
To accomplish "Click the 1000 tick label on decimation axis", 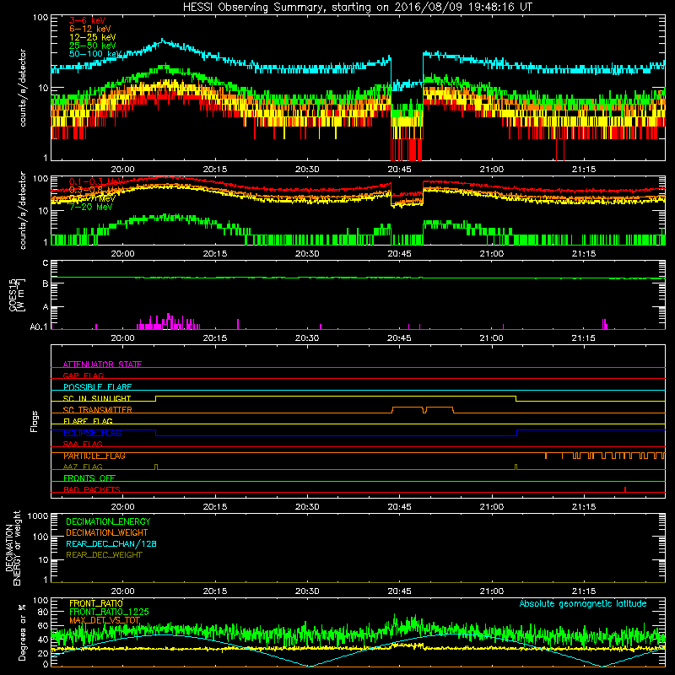I will 38,516.
